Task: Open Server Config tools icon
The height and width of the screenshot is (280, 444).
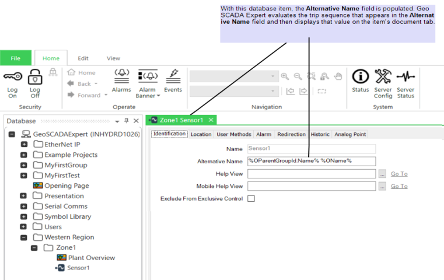Action: click(x=383, y=76)
